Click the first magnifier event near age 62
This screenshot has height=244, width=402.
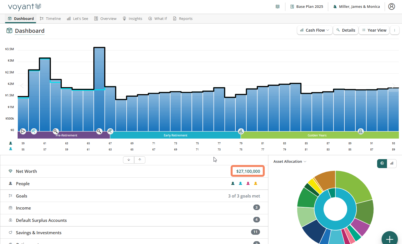pyautogui.click(x=56, y=131)
